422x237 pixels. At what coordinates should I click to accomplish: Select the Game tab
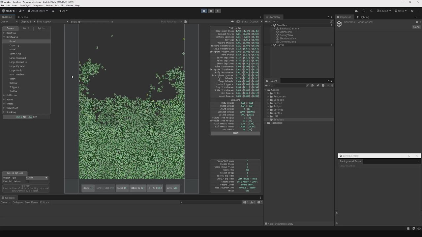click(x=7, y=17)
